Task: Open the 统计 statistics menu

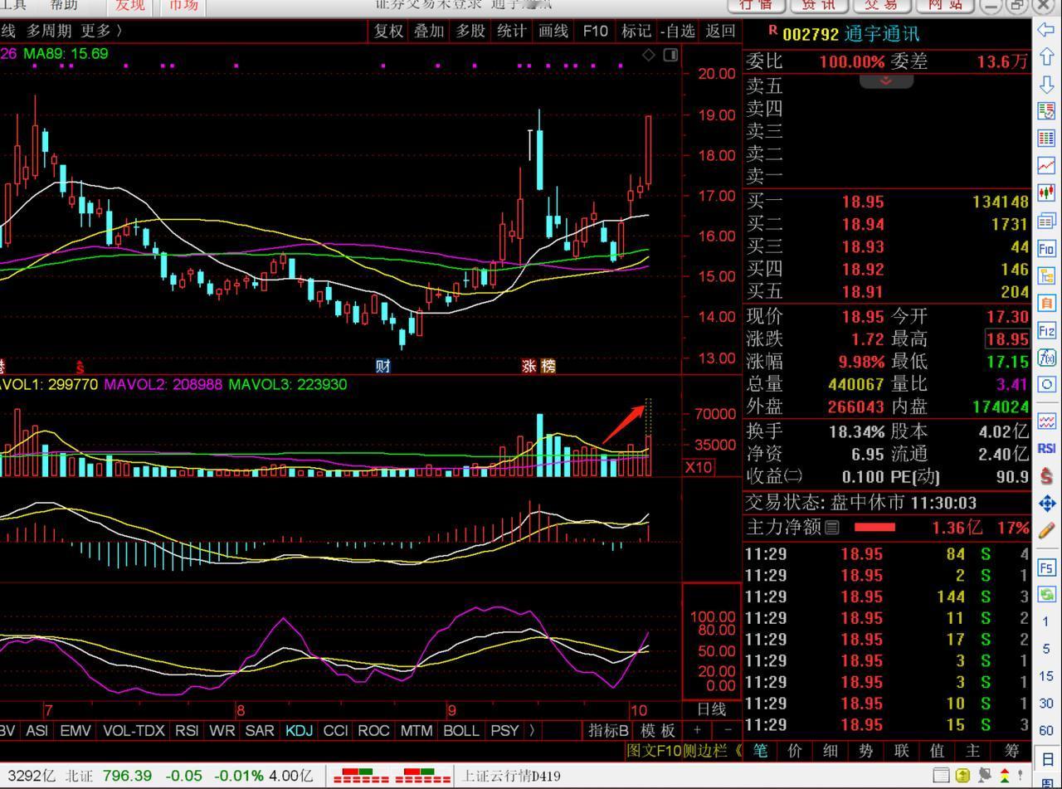Action: [512, 32]
